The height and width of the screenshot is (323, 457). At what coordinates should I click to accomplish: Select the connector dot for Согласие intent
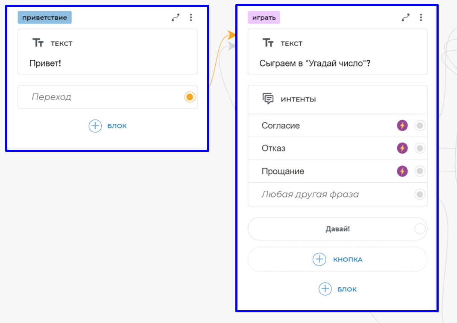[420, 125]
